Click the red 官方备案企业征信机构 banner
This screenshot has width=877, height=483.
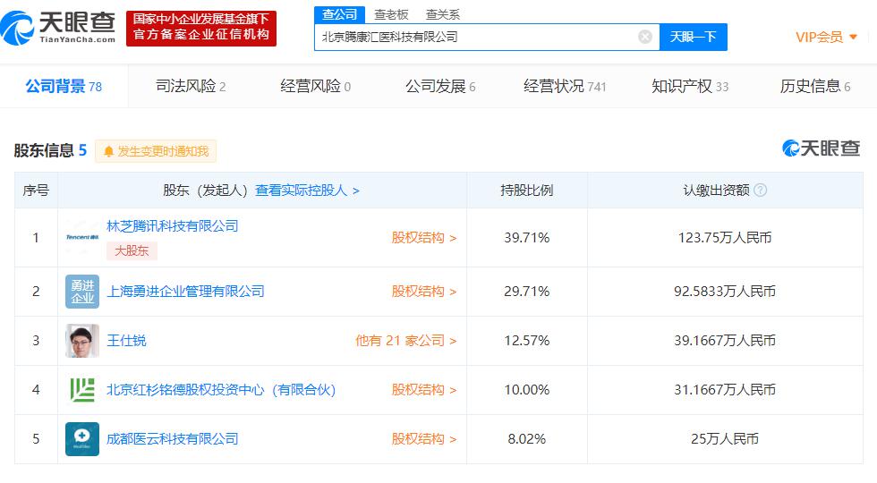[x=201, y=28]
